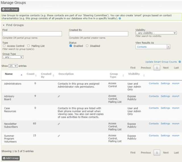This screenshot has width=182, height=162.
Task: Sort by Group Type column
Action: point(114,75)
